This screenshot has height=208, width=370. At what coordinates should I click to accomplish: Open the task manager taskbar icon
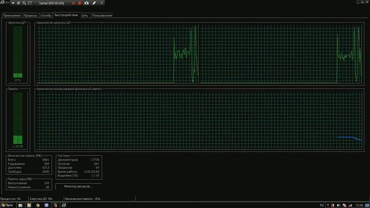point(64,206)
